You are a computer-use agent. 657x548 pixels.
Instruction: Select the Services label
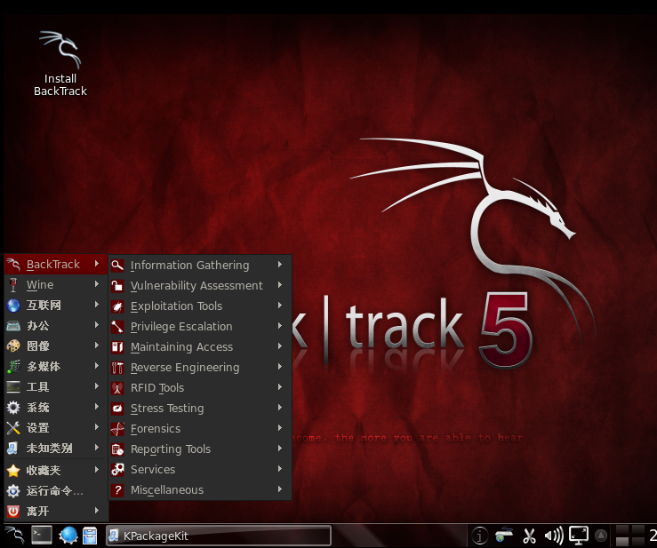click(153, 470)
